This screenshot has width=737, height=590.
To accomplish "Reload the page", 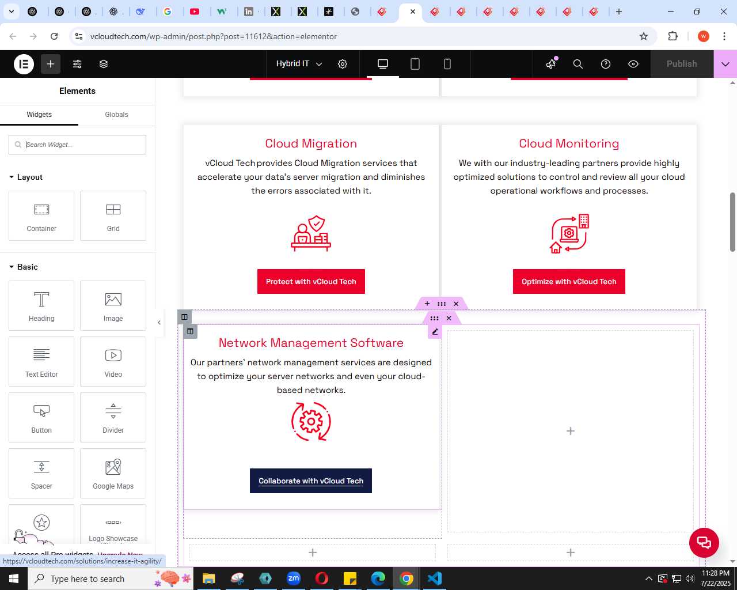I will (x=54, y=36).
